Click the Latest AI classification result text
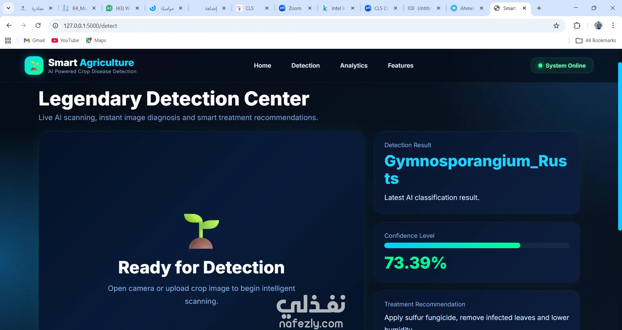Viewport: 622px width, 330px height. pos(432,197)
